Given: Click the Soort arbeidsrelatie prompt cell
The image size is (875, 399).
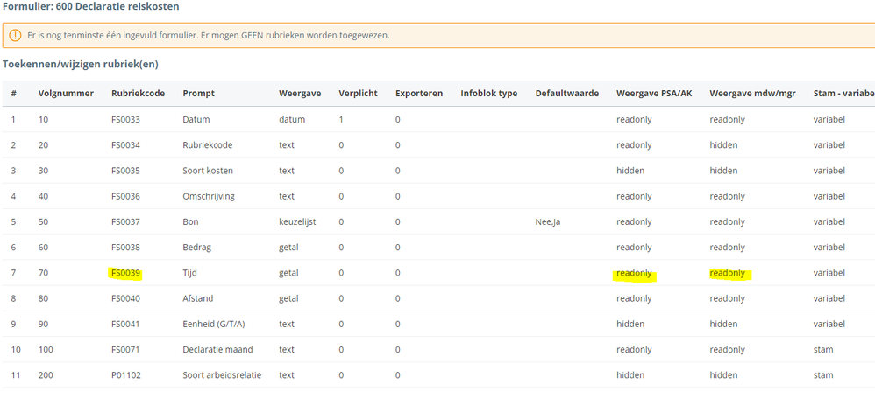Looking at the screenshot, I should pos(222,375).
